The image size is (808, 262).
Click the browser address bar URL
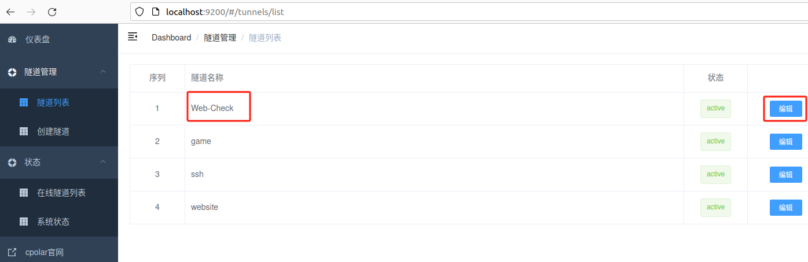pos(225,12)
